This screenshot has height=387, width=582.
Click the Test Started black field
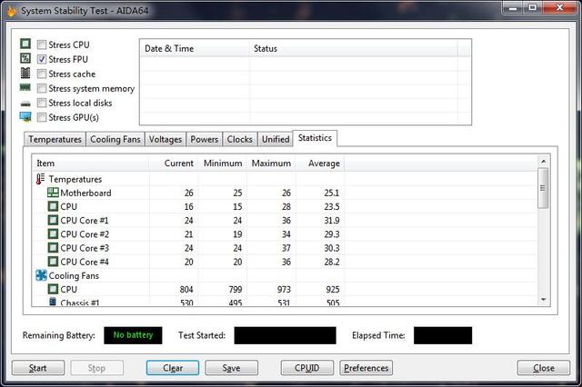pyautogui.click(x=285, y=335)
